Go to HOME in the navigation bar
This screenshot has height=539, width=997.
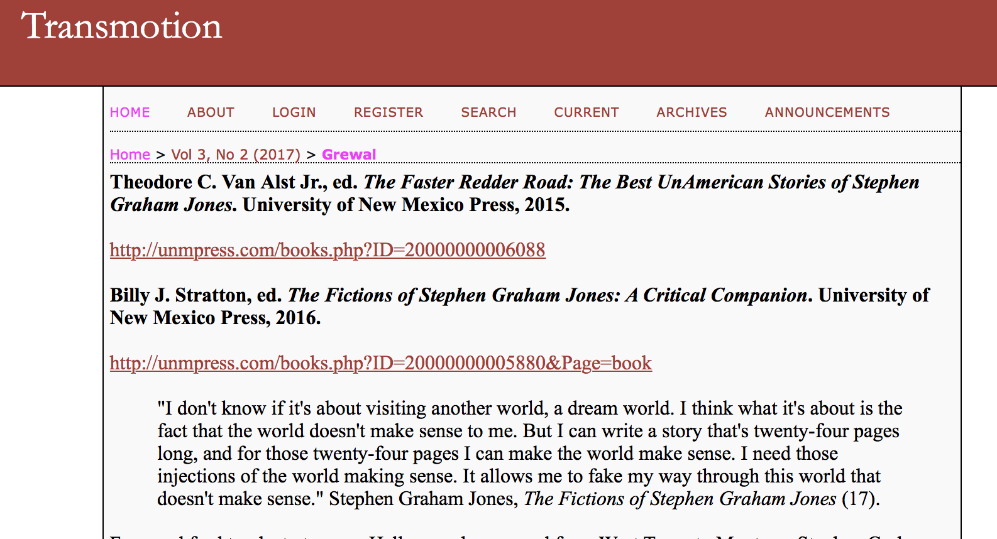129,112
